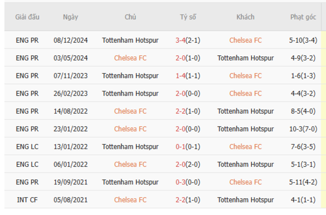326x215 pixels.
Task: Click Chelsea FC in the 19/09/2021 row
Action: 245,182
